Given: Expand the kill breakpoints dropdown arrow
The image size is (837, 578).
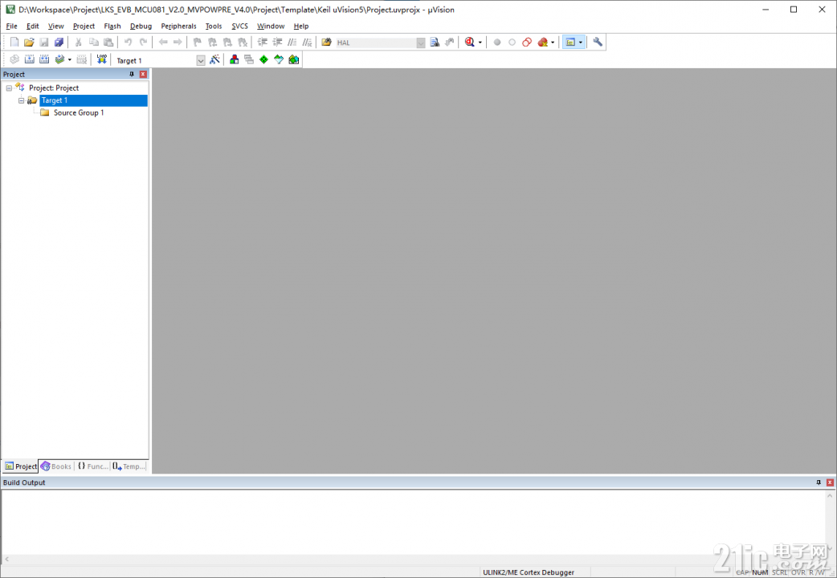Looking at the screenshot, I should tap(553, 43).
